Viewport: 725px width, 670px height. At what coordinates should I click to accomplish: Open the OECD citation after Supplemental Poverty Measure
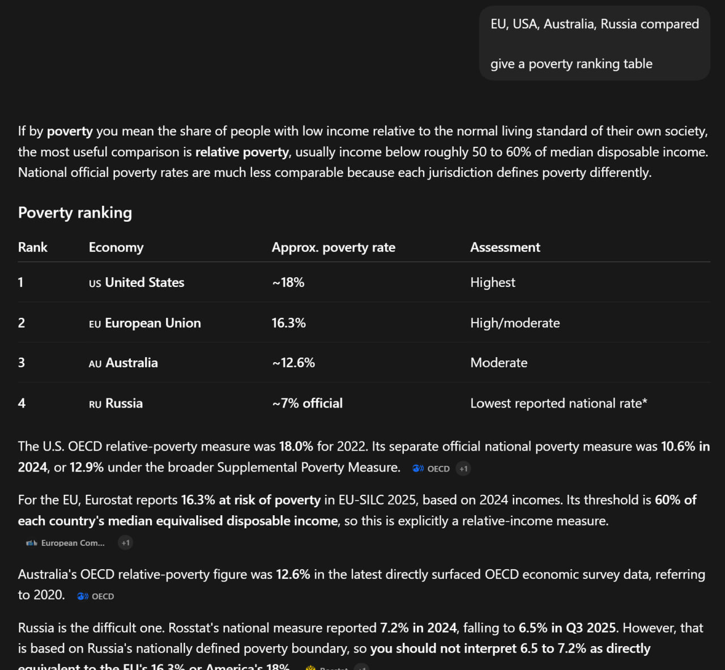pos(431,469)
